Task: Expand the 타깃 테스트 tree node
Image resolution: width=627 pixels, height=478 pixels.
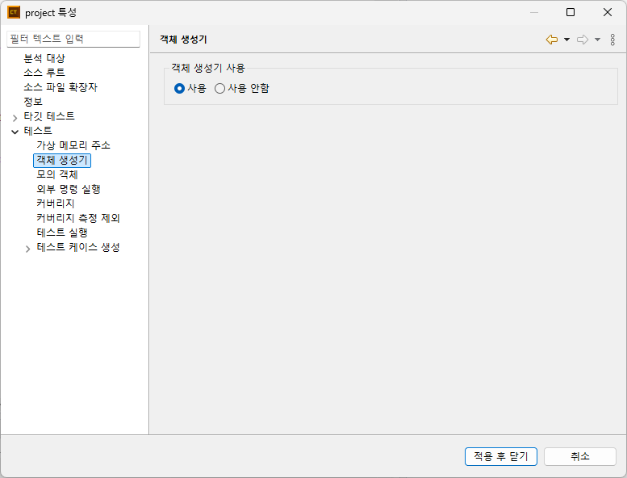Action: [15, 118]
